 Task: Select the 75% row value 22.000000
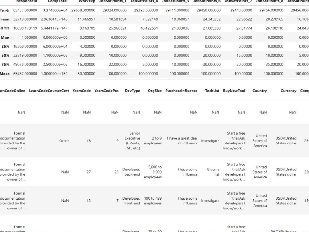[118, 65]
